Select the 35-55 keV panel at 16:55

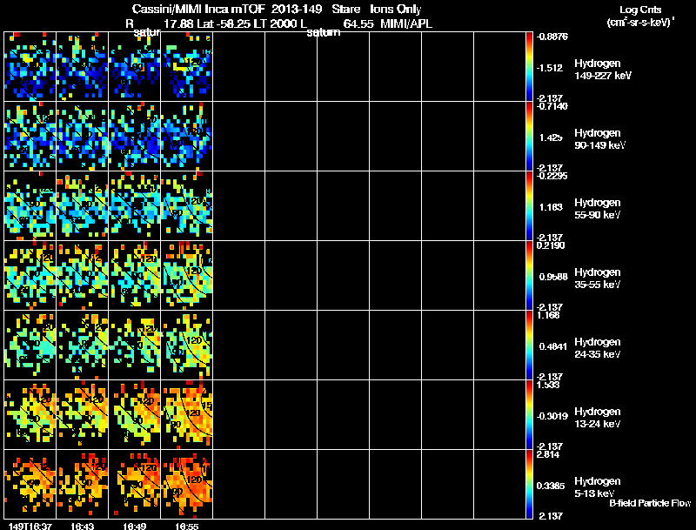(186, 275)
